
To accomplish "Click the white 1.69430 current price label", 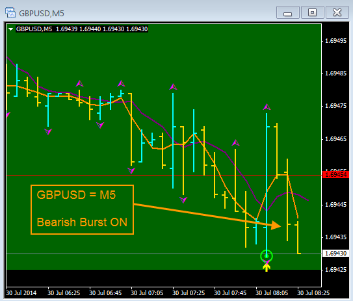I will (335, 254).
